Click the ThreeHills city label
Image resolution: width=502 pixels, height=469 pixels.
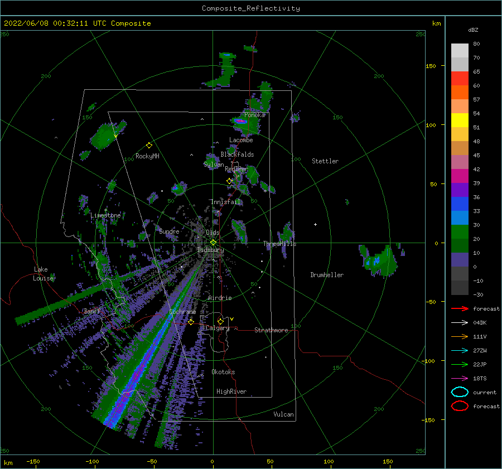click(x=279, y=244)
